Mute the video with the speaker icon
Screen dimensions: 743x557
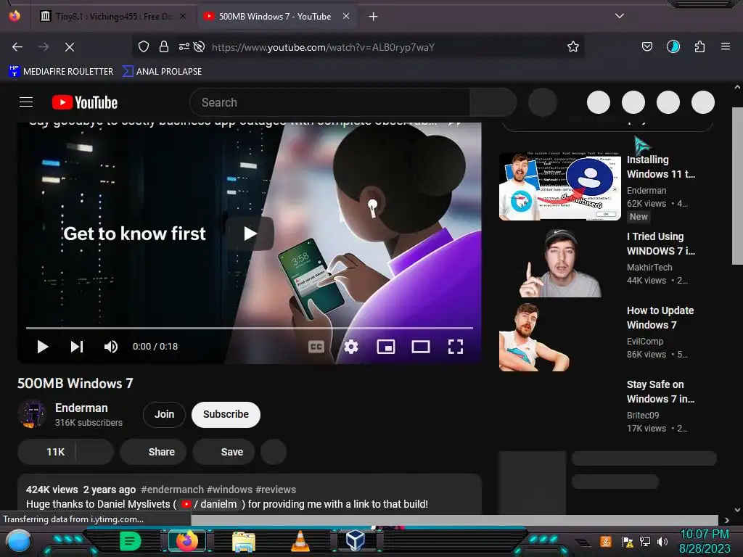[111, 347]
